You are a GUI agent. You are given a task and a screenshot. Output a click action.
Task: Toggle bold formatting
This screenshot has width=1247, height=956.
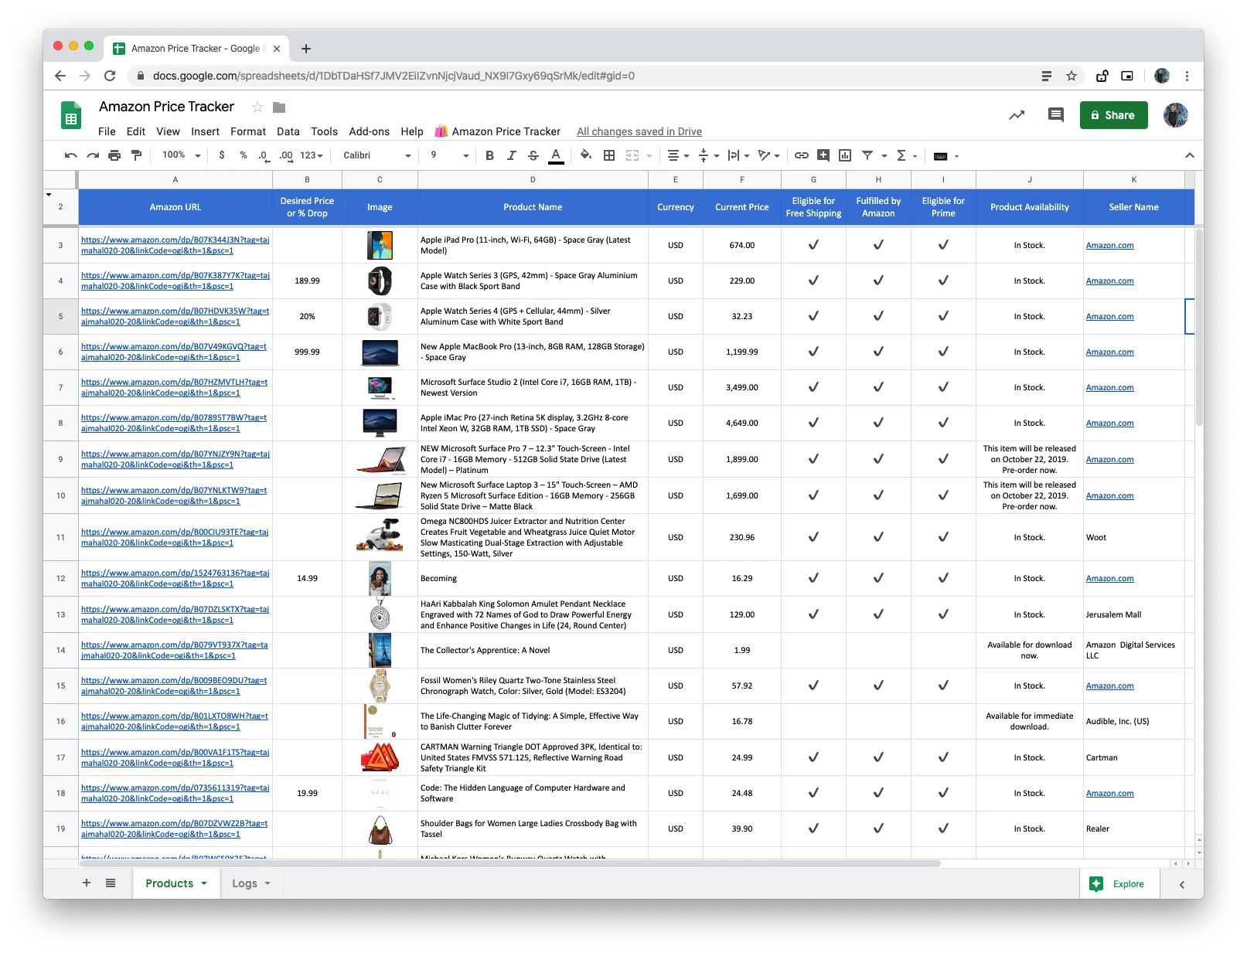(489, 155)
